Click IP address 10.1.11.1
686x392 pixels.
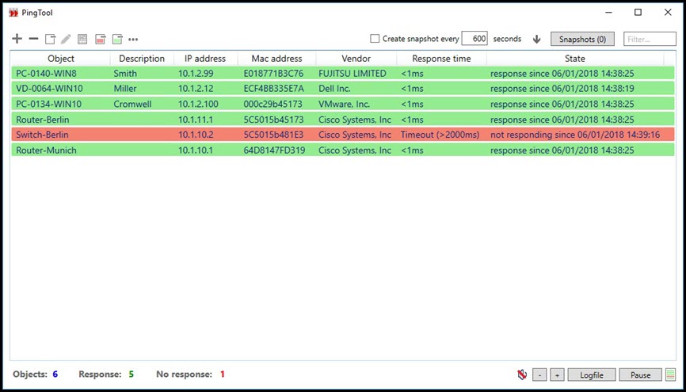pos(196,120)
